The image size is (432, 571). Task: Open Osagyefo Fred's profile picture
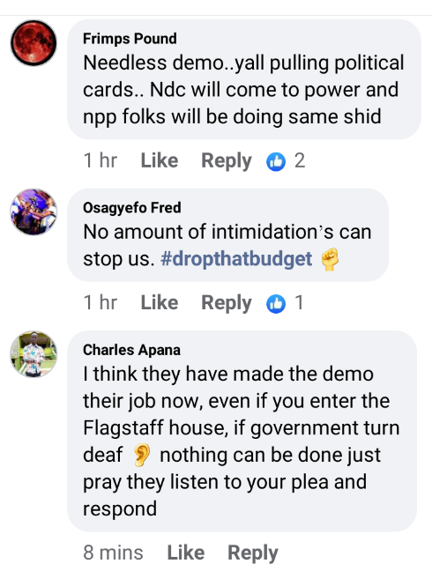click(34, 212)
